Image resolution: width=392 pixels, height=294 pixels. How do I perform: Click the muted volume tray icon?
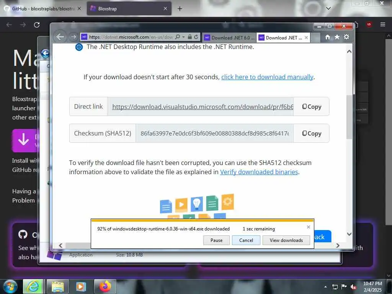(x=353, y=287)
